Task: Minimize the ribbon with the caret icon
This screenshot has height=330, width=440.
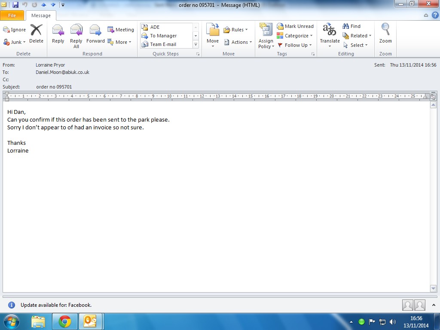Action: pos(426,15)
